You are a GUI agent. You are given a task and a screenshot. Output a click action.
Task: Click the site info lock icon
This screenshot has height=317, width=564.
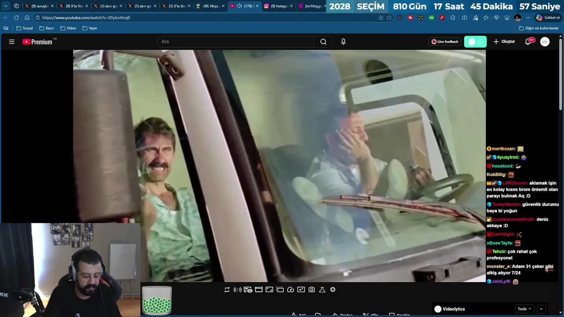coord(38,18)
